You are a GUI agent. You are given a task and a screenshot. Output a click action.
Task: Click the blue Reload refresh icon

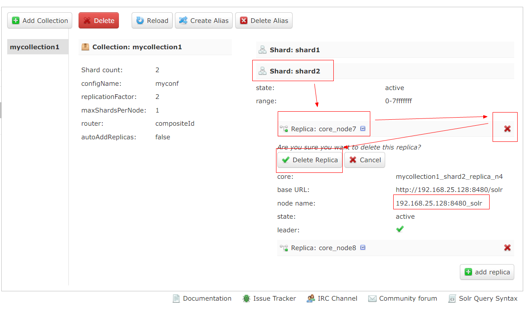(141, 20)
